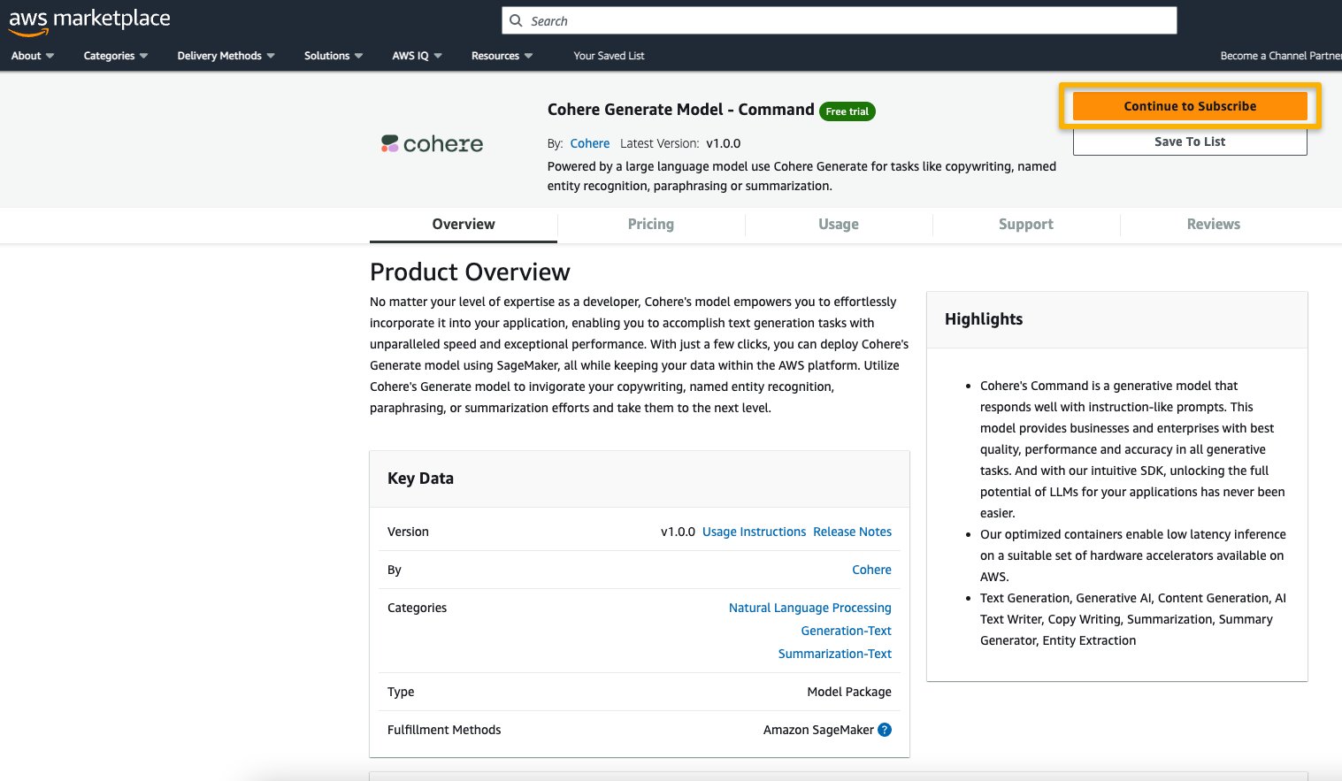Click the 'Amazon SageMaker' fulfillment value
The width and height of the screenshot is (1342, 781).
coord(818,730)
